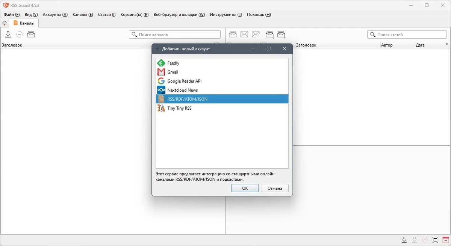The image size is (451, 246).
Task: Click the greyed fetch selected feeds icon in status bar
Action: point(415,240)
